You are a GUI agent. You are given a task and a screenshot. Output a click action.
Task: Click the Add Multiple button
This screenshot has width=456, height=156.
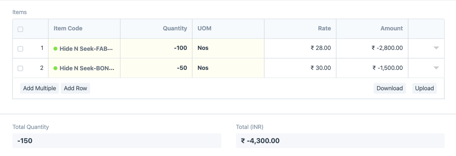click(x=39, y=88)
